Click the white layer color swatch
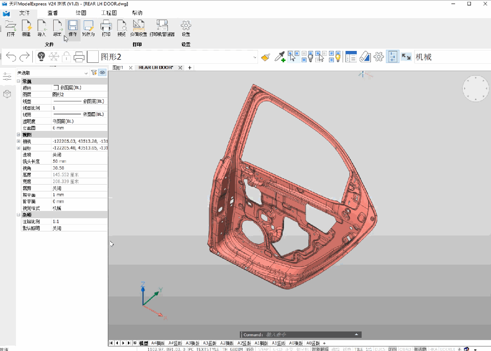Screen dimensions: 491x351 tap(93, 57)
